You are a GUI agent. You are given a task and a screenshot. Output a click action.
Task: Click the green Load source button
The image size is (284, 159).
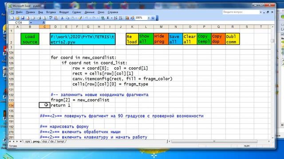30,39
